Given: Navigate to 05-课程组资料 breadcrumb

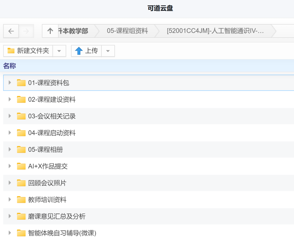Looking at the screenshot, I should (127, 31).
